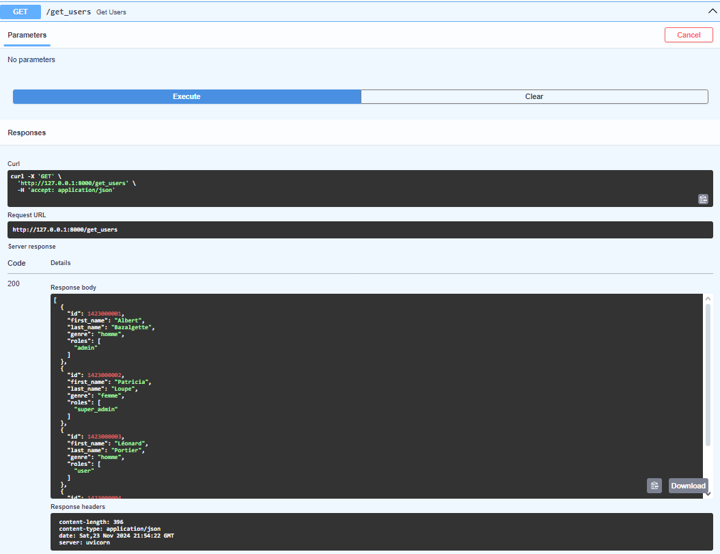Execute the /get_users request
The width and height of the screenshot is (720, 554).
click(186, 96)
